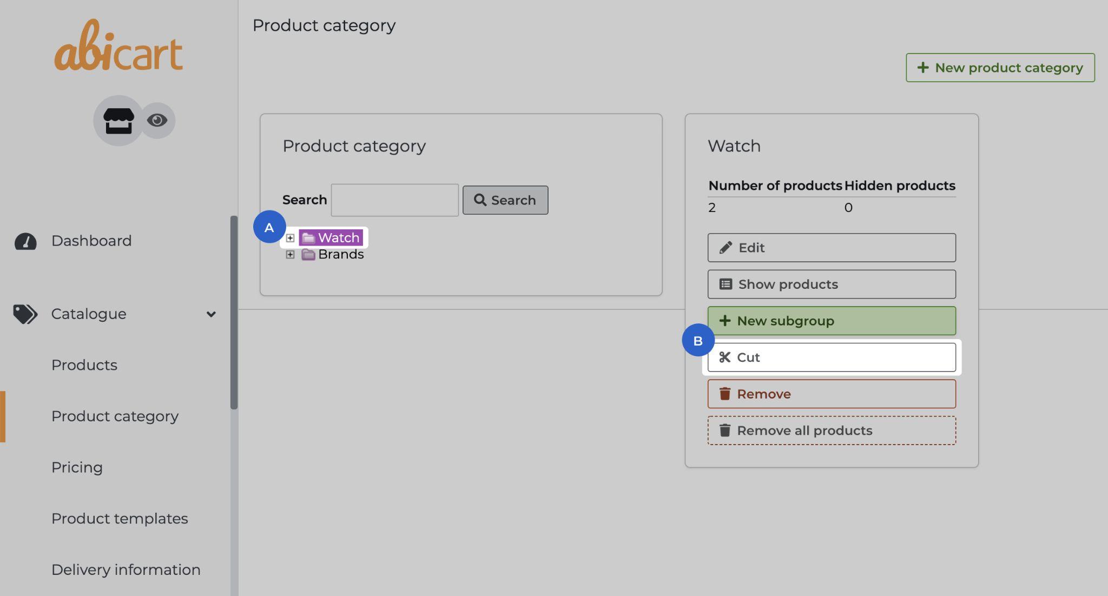The image size is (1108, 596).
Task: Create a New product category
Action: coord(1000,68)
